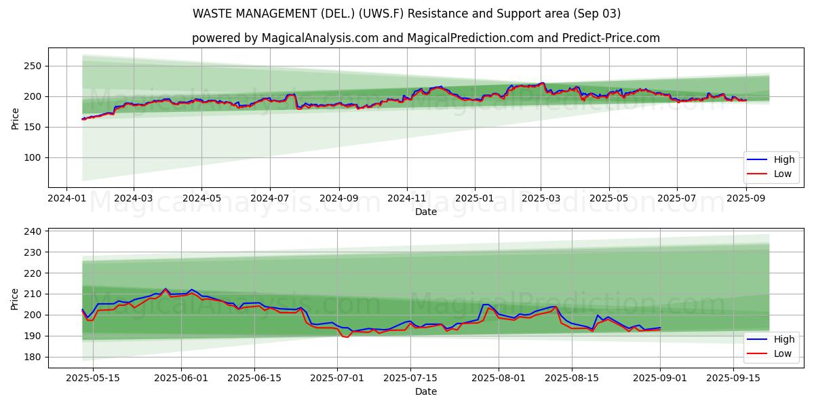Click the '2025-09-15' date label on bottom axis
The width and height of the screenshot is (814, 407).
click(733, 379)
